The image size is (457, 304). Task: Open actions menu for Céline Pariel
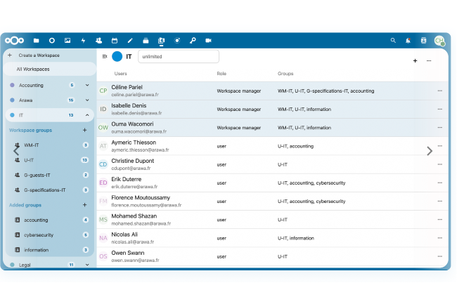pos(440,91)
